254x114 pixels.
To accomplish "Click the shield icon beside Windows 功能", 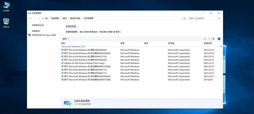I will [29, 35].
